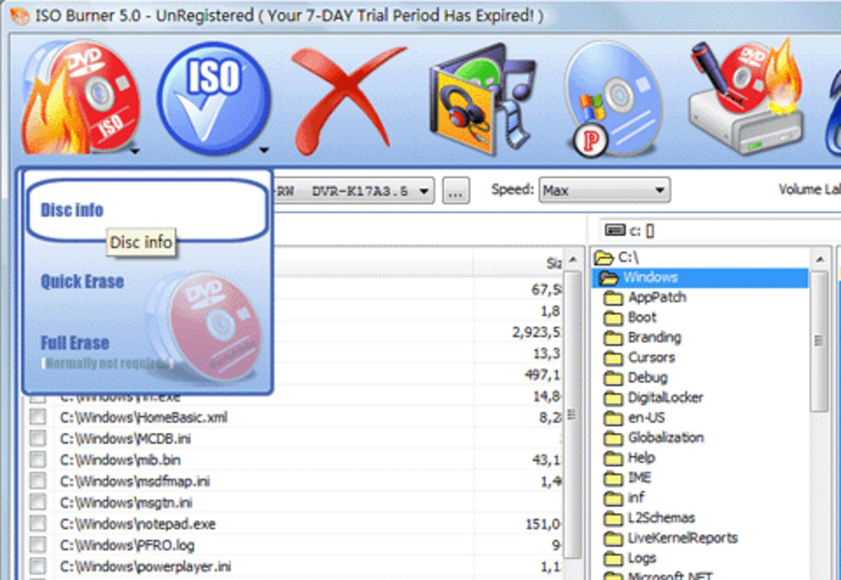Choose Full Erase in the popup menu
This screenshot has width=841, height=580.
pyautogui.click(x=75, y=343)
